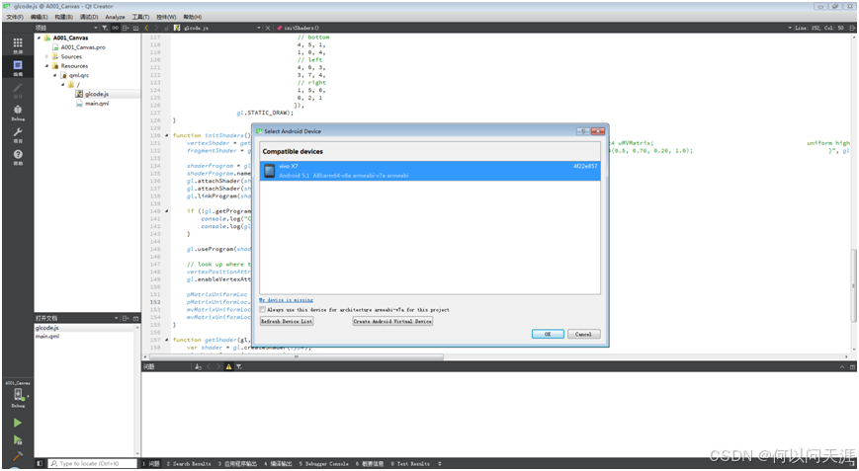Go forward in editor navigation arrow
Screen dimensions: 859x471
(157, 28)
